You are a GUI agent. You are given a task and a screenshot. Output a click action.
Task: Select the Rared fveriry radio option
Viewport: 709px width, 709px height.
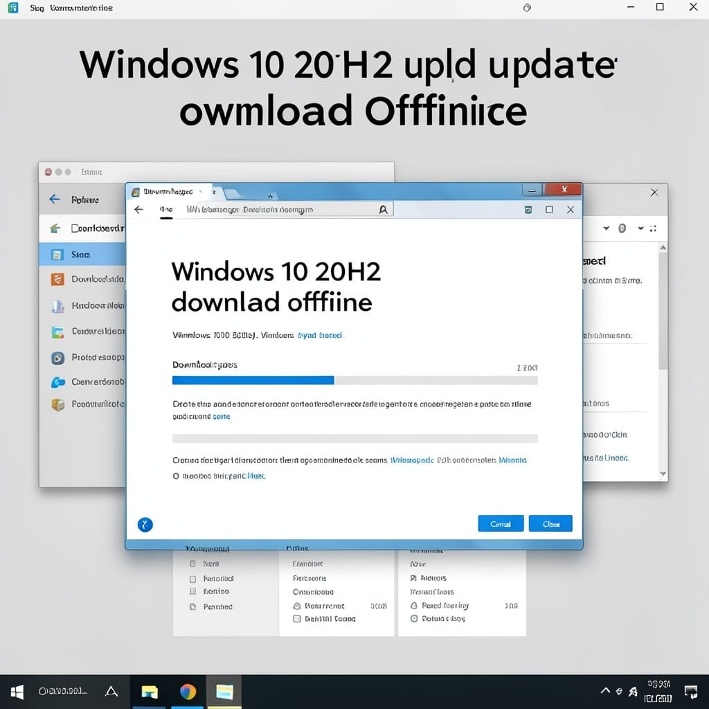click(414, 605)
